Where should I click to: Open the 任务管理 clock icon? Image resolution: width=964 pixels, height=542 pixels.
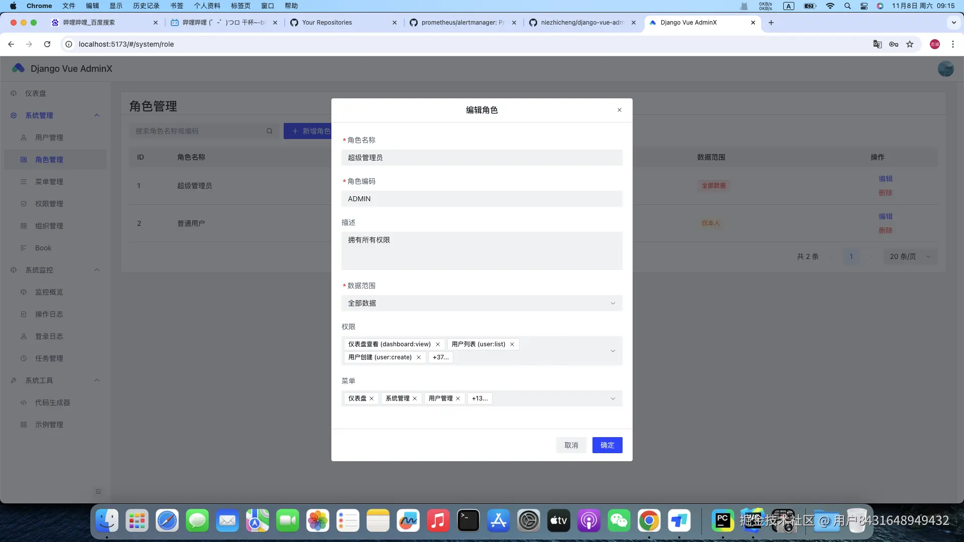coord(24,358)
